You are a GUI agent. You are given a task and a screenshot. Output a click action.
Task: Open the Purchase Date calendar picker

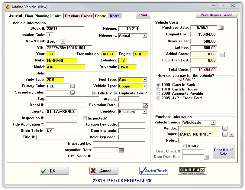(221, 28)
